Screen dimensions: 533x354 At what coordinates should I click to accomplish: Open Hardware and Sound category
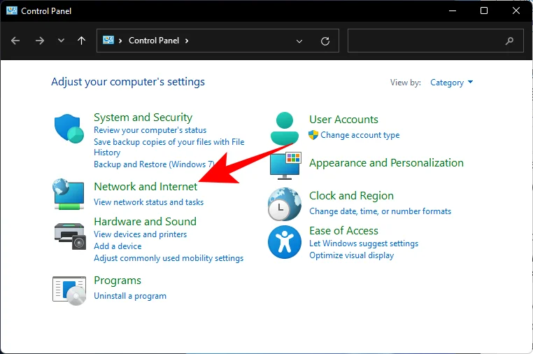pos(145,221)
